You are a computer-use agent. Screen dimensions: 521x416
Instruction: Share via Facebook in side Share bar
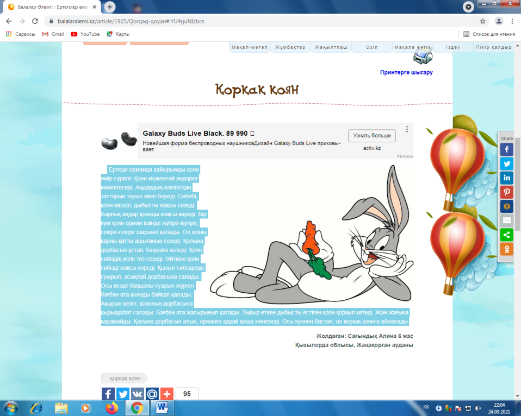(507, 149)
